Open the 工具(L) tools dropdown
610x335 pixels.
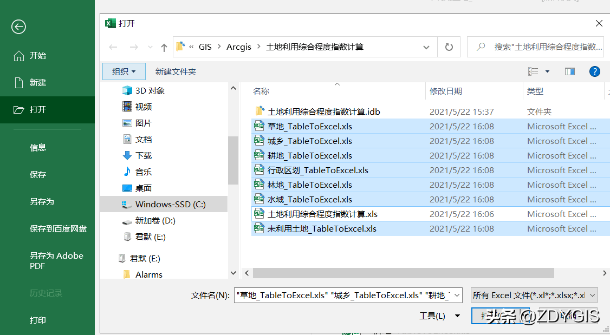(439, 316)
